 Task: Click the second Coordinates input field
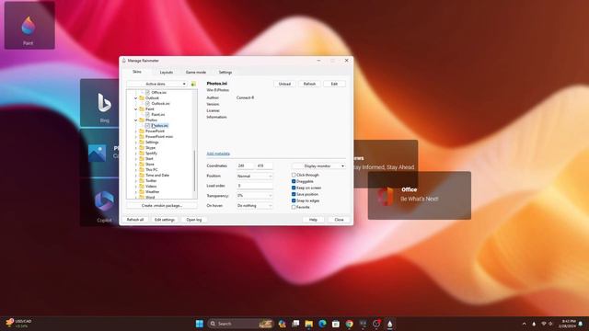[x=264, y=165]
